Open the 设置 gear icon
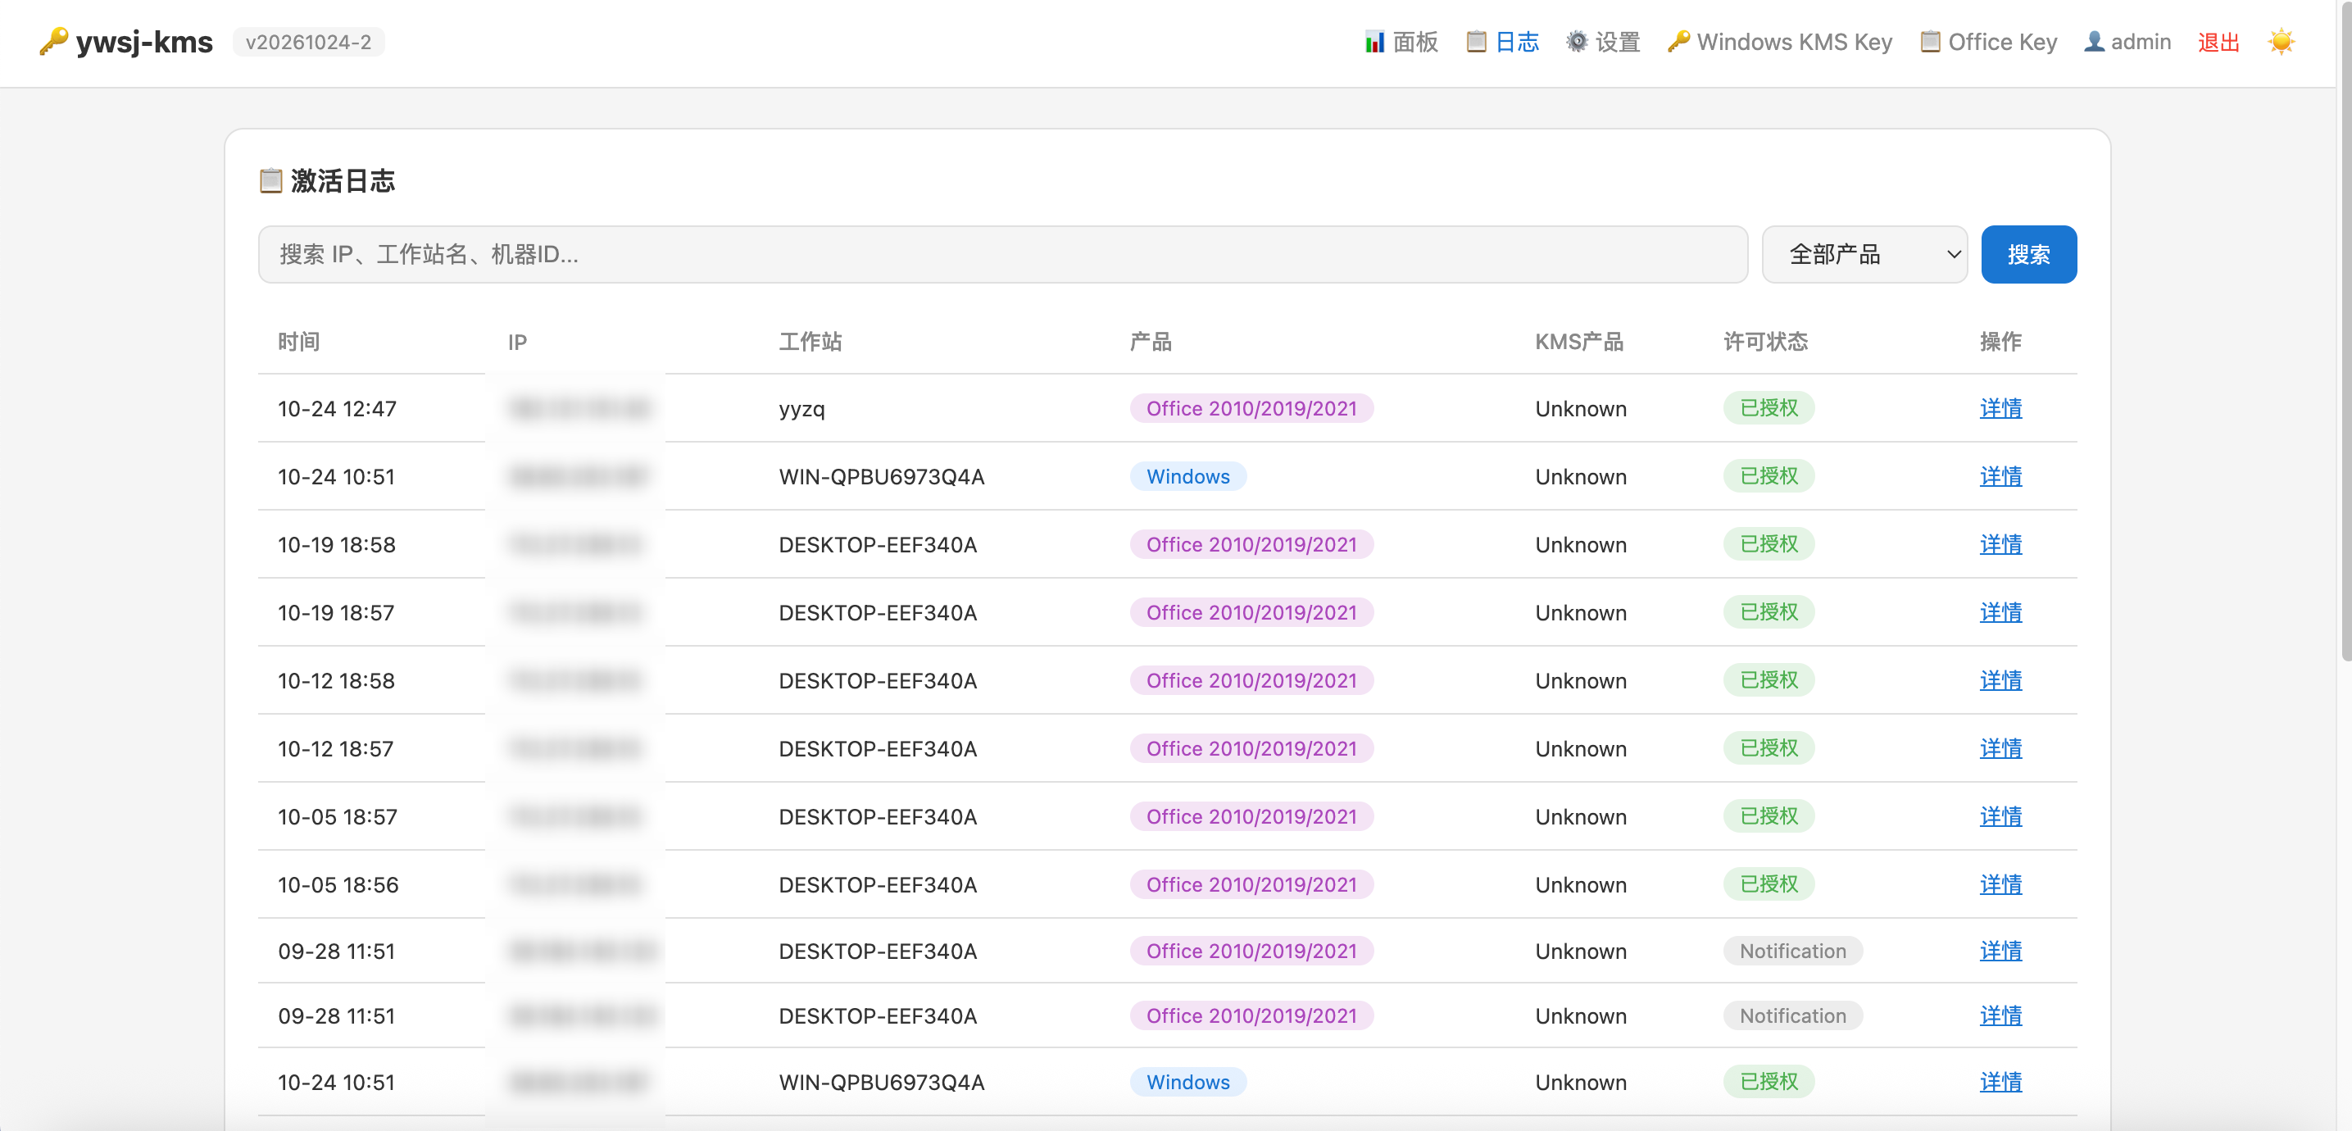The height and width of the screenshot is (1131, 2352). (x=1577, y=42)
